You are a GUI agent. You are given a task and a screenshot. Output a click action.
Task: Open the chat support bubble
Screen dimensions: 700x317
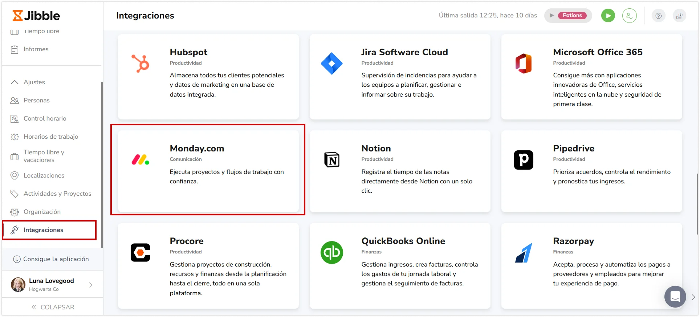[x=675, y=297]
